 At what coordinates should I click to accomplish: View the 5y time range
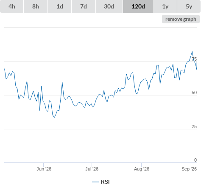coord(189,6)
